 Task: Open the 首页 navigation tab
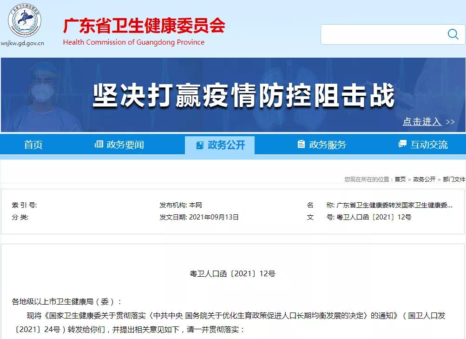tap(33, 145)
